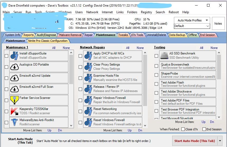Click the Testing list scrollbar thumb

pyautogui.click(x=219, y=67)
